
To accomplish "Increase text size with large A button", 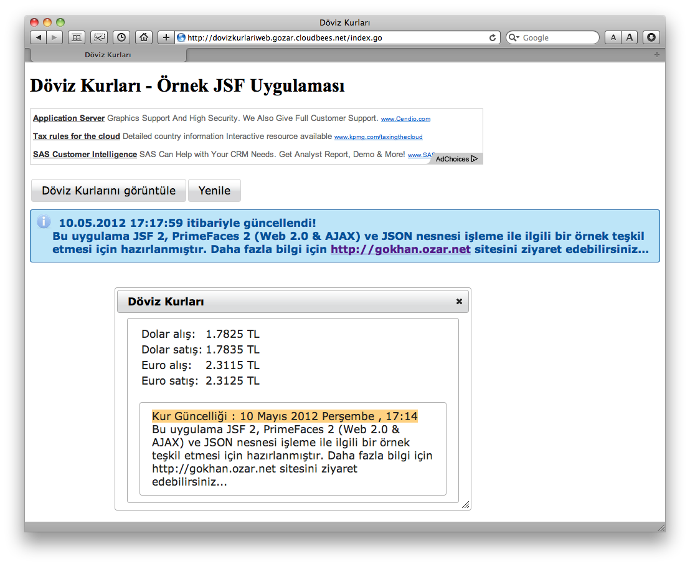I will pos(630,37).
